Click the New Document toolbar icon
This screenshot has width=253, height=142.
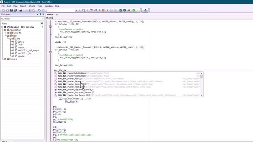pos(4,10)
